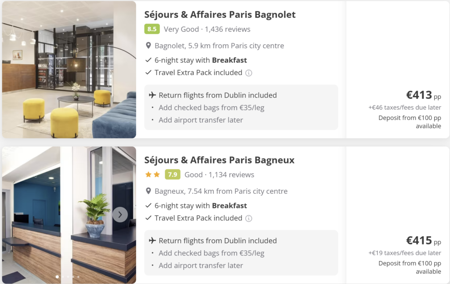Viewport: 450px width, 284px height.
Task: Click the 8.5 rating badge
Action: pos(152,29)
